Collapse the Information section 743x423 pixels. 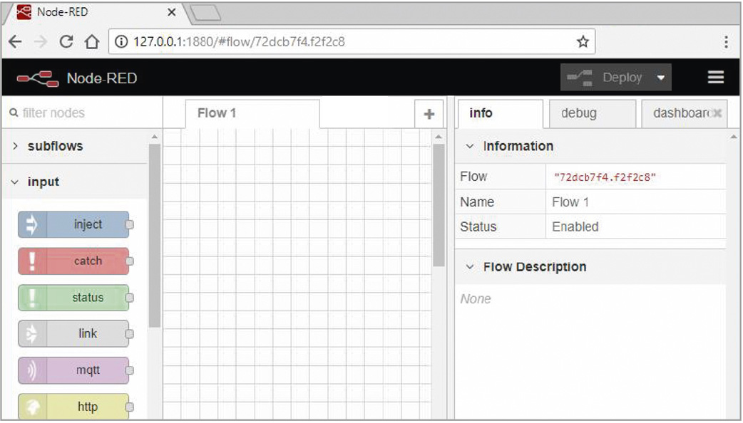click(470, 146)
